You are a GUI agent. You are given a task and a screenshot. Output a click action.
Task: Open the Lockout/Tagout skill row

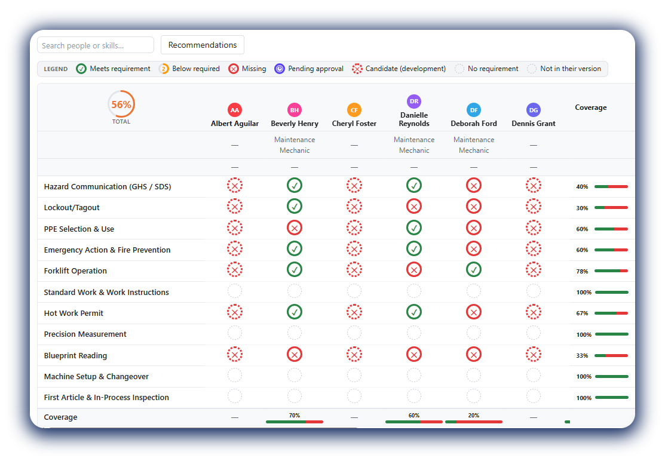[72, 208]
